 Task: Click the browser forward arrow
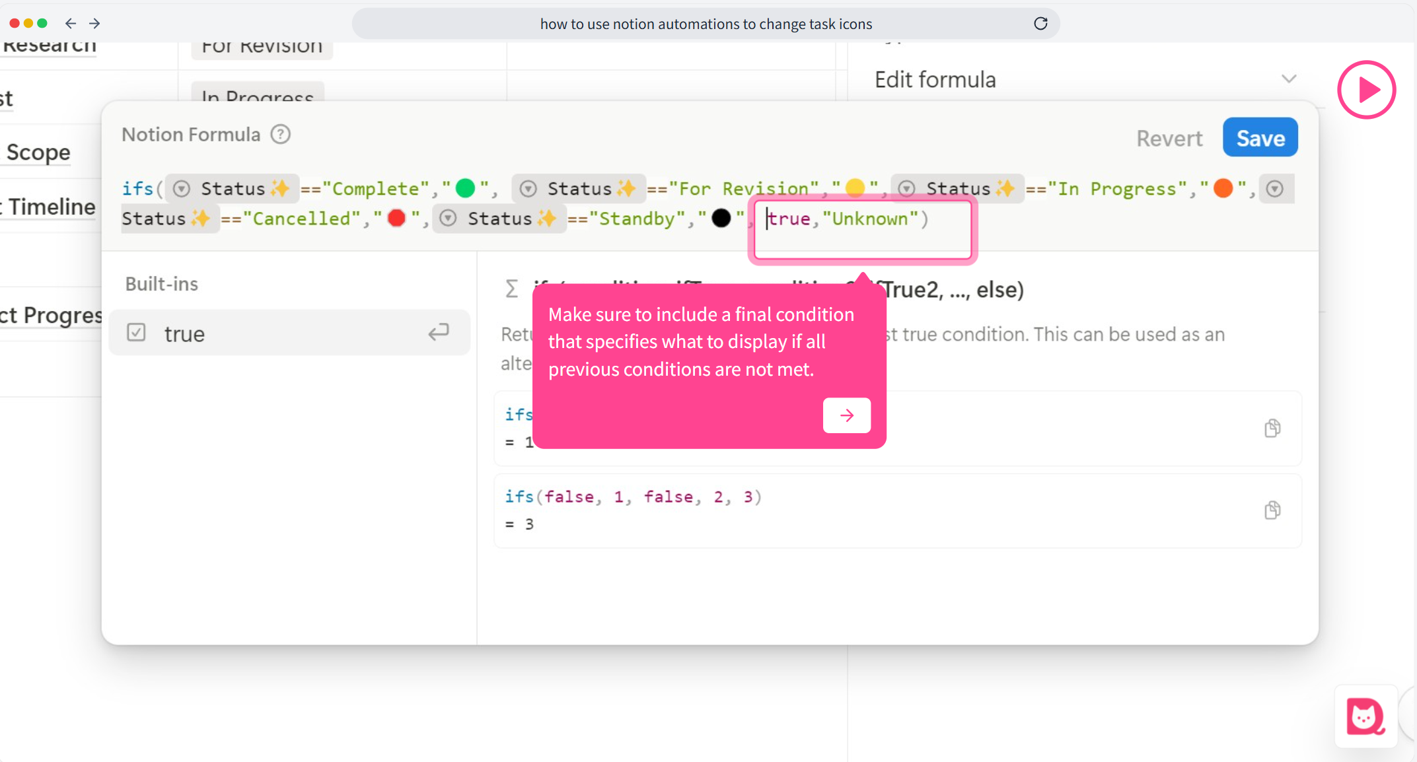click(94, 23)
